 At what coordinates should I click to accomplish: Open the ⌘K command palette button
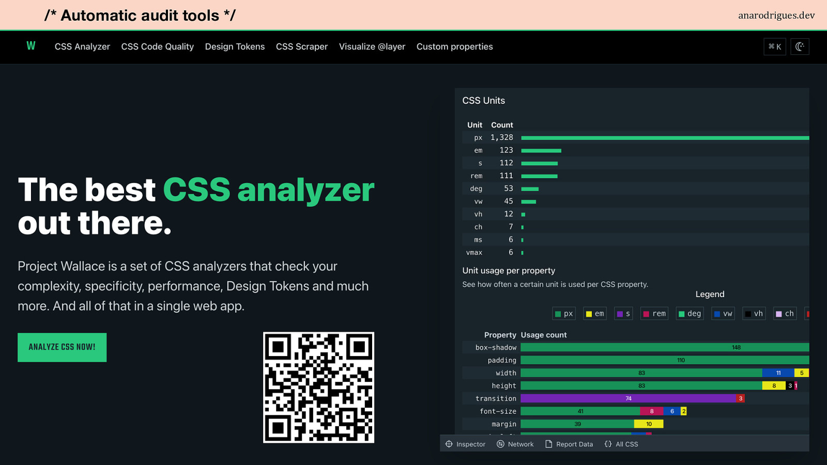pos(775,47)
